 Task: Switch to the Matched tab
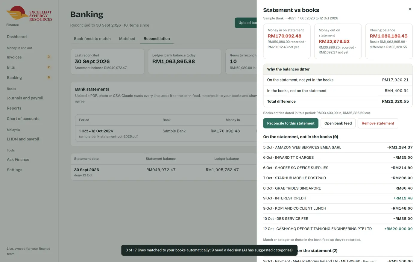(127, 39)
